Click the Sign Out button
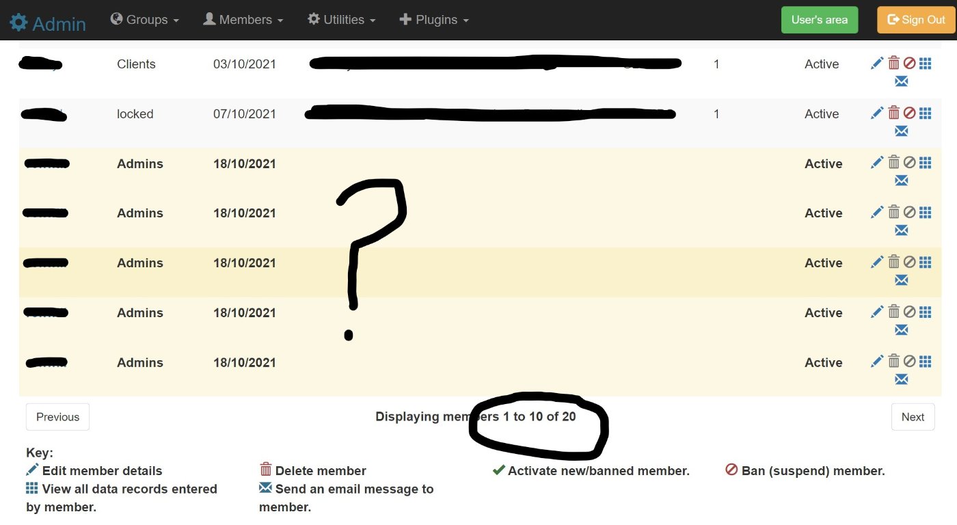Image resolution: width=957 pixels, height=525 pixels. tap(916, 20)
